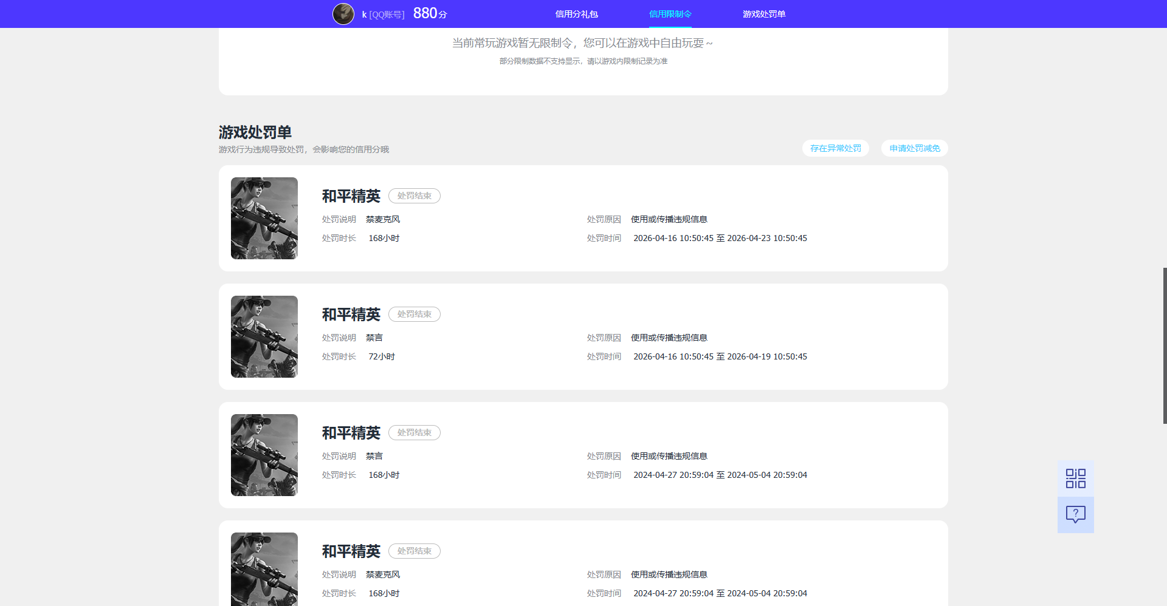Click 和平精英 title on the 72小时 card
The image size is (1167, 606).
(x=351, y=315)
